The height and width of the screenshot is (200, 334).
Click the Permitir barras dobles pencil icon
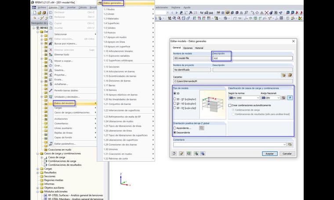pyautogui.click(x=51, y=90)
